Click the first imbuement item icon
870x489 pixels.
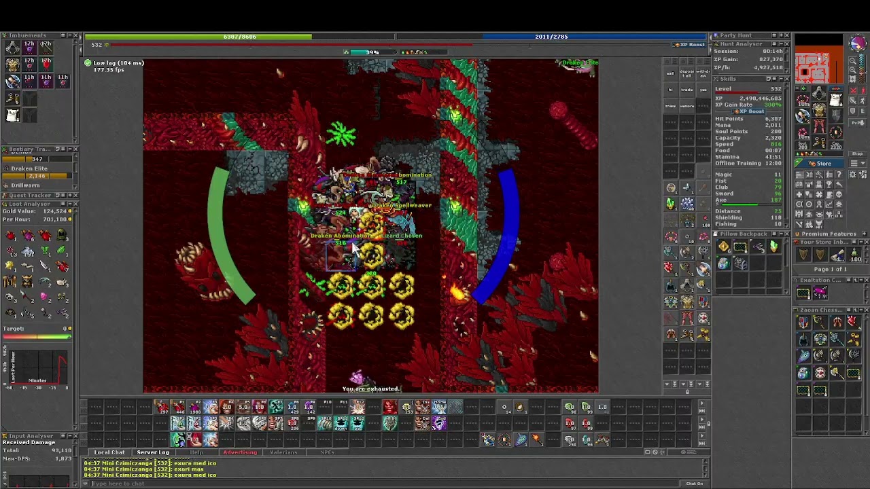pos(12,48)
